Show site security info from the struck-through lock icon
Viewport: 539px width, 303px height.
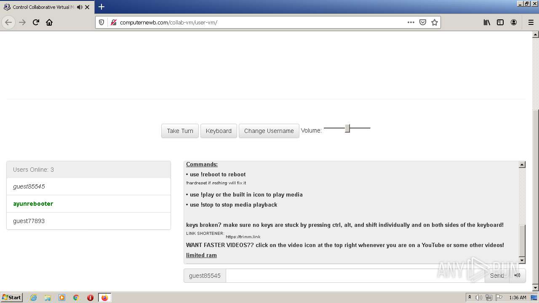pos(113,22)
